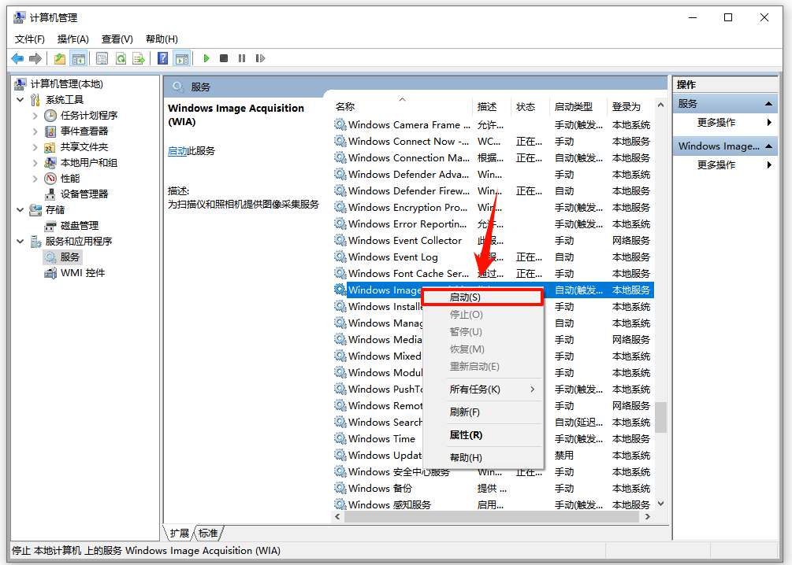Select Local Users and Groups (本地用户和组)
792x565 pixels.
(x=89, y=162)
